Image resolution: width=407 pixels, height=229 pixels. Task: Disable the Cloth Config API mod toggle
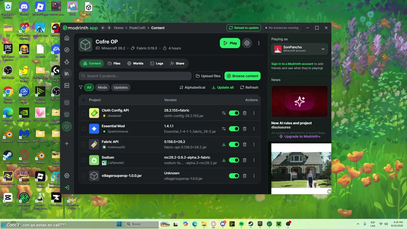coord(234,113)
